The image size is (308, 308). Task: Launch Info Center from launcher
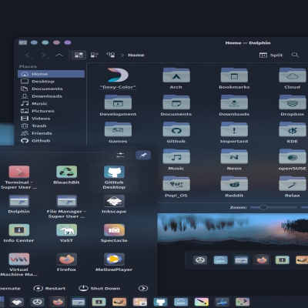pos(18,233)
